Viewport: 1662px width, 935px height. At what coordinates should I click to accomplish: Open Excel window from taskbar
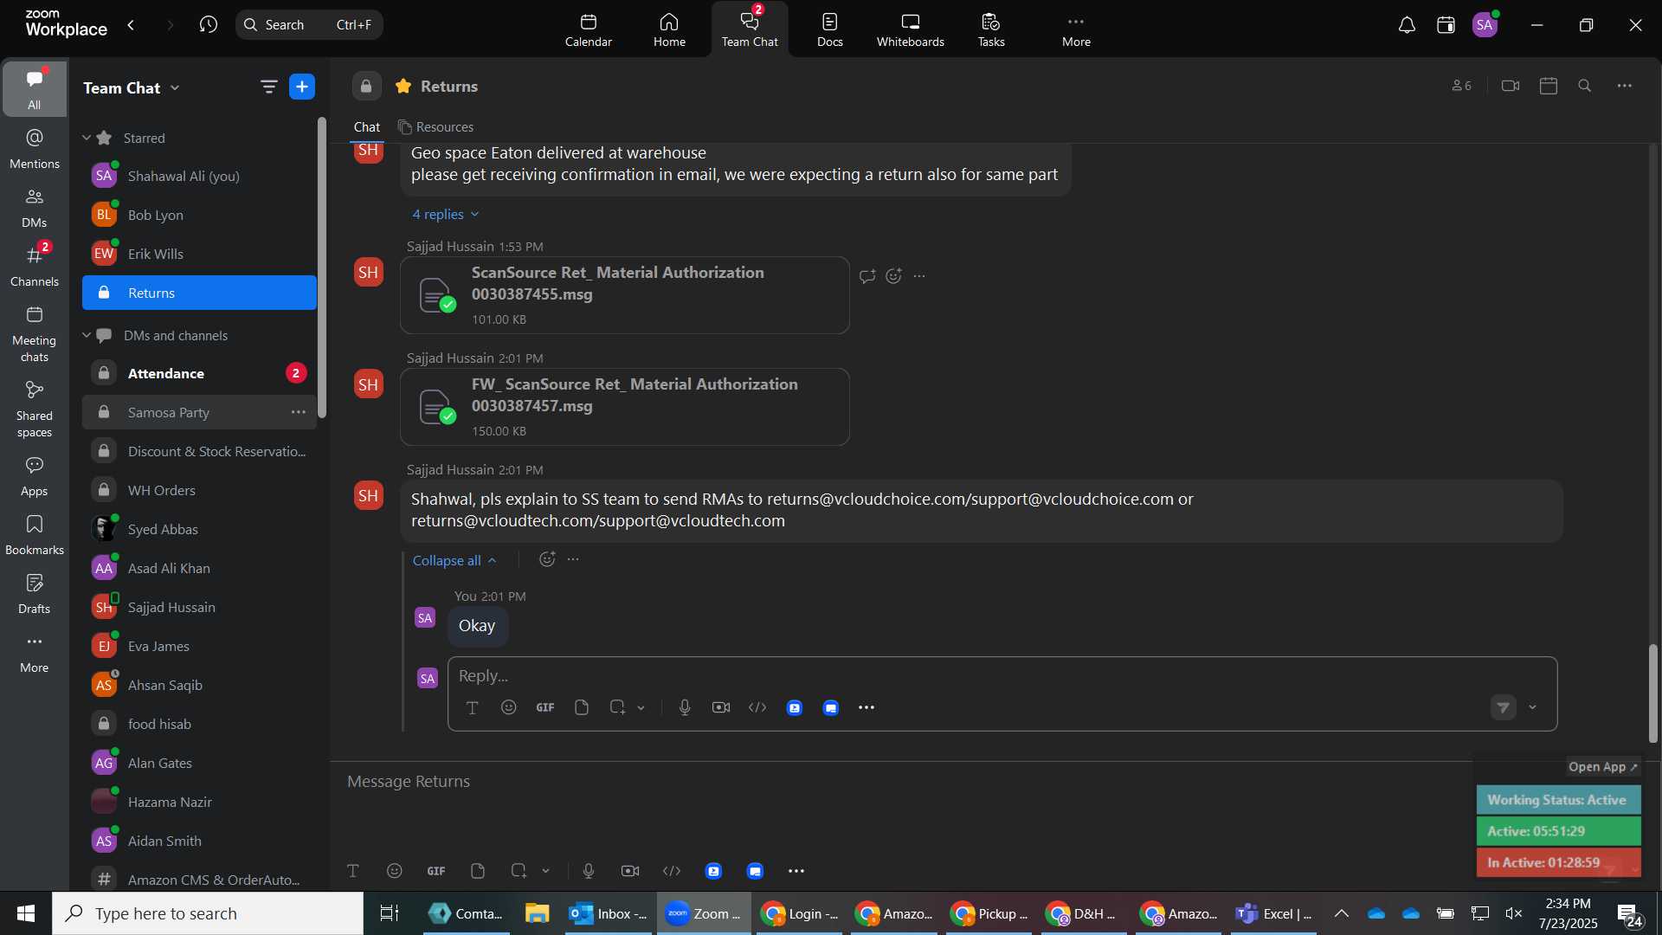pos(1276,913)
